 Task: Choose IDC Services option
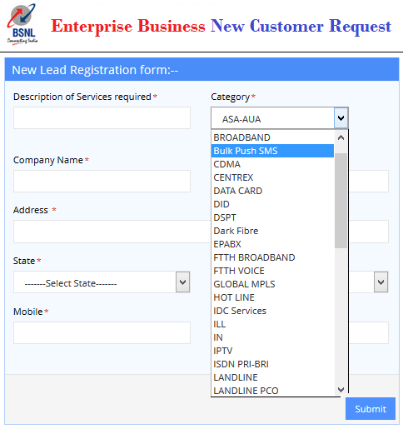coord(272,311)
